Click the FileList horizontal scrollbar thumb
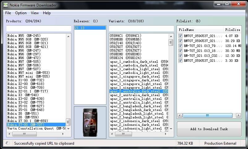Screen dimensions: 248x149 coord(207,116)
